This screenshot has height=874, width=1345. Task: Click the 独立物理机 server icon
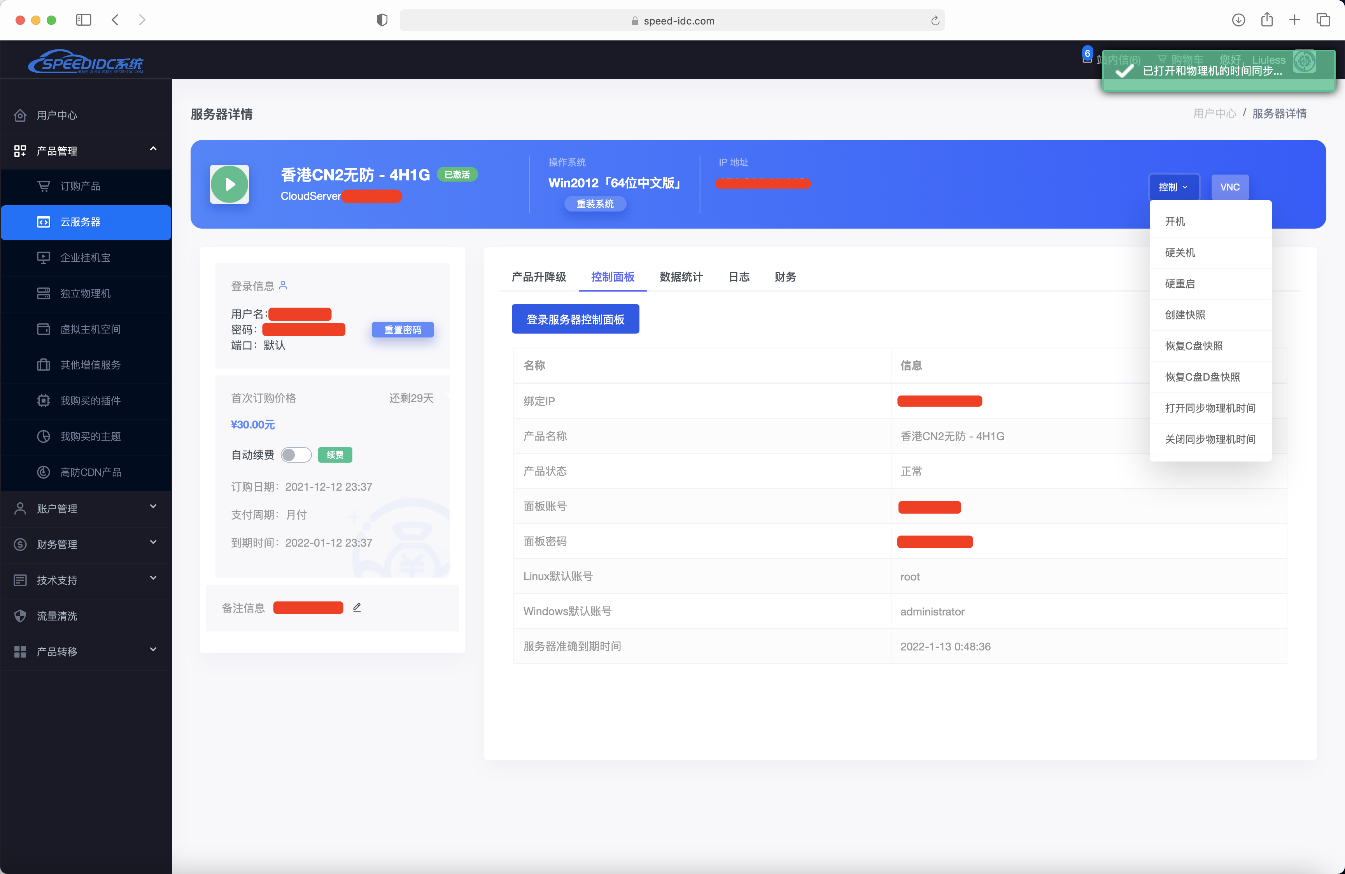point(44,293)
